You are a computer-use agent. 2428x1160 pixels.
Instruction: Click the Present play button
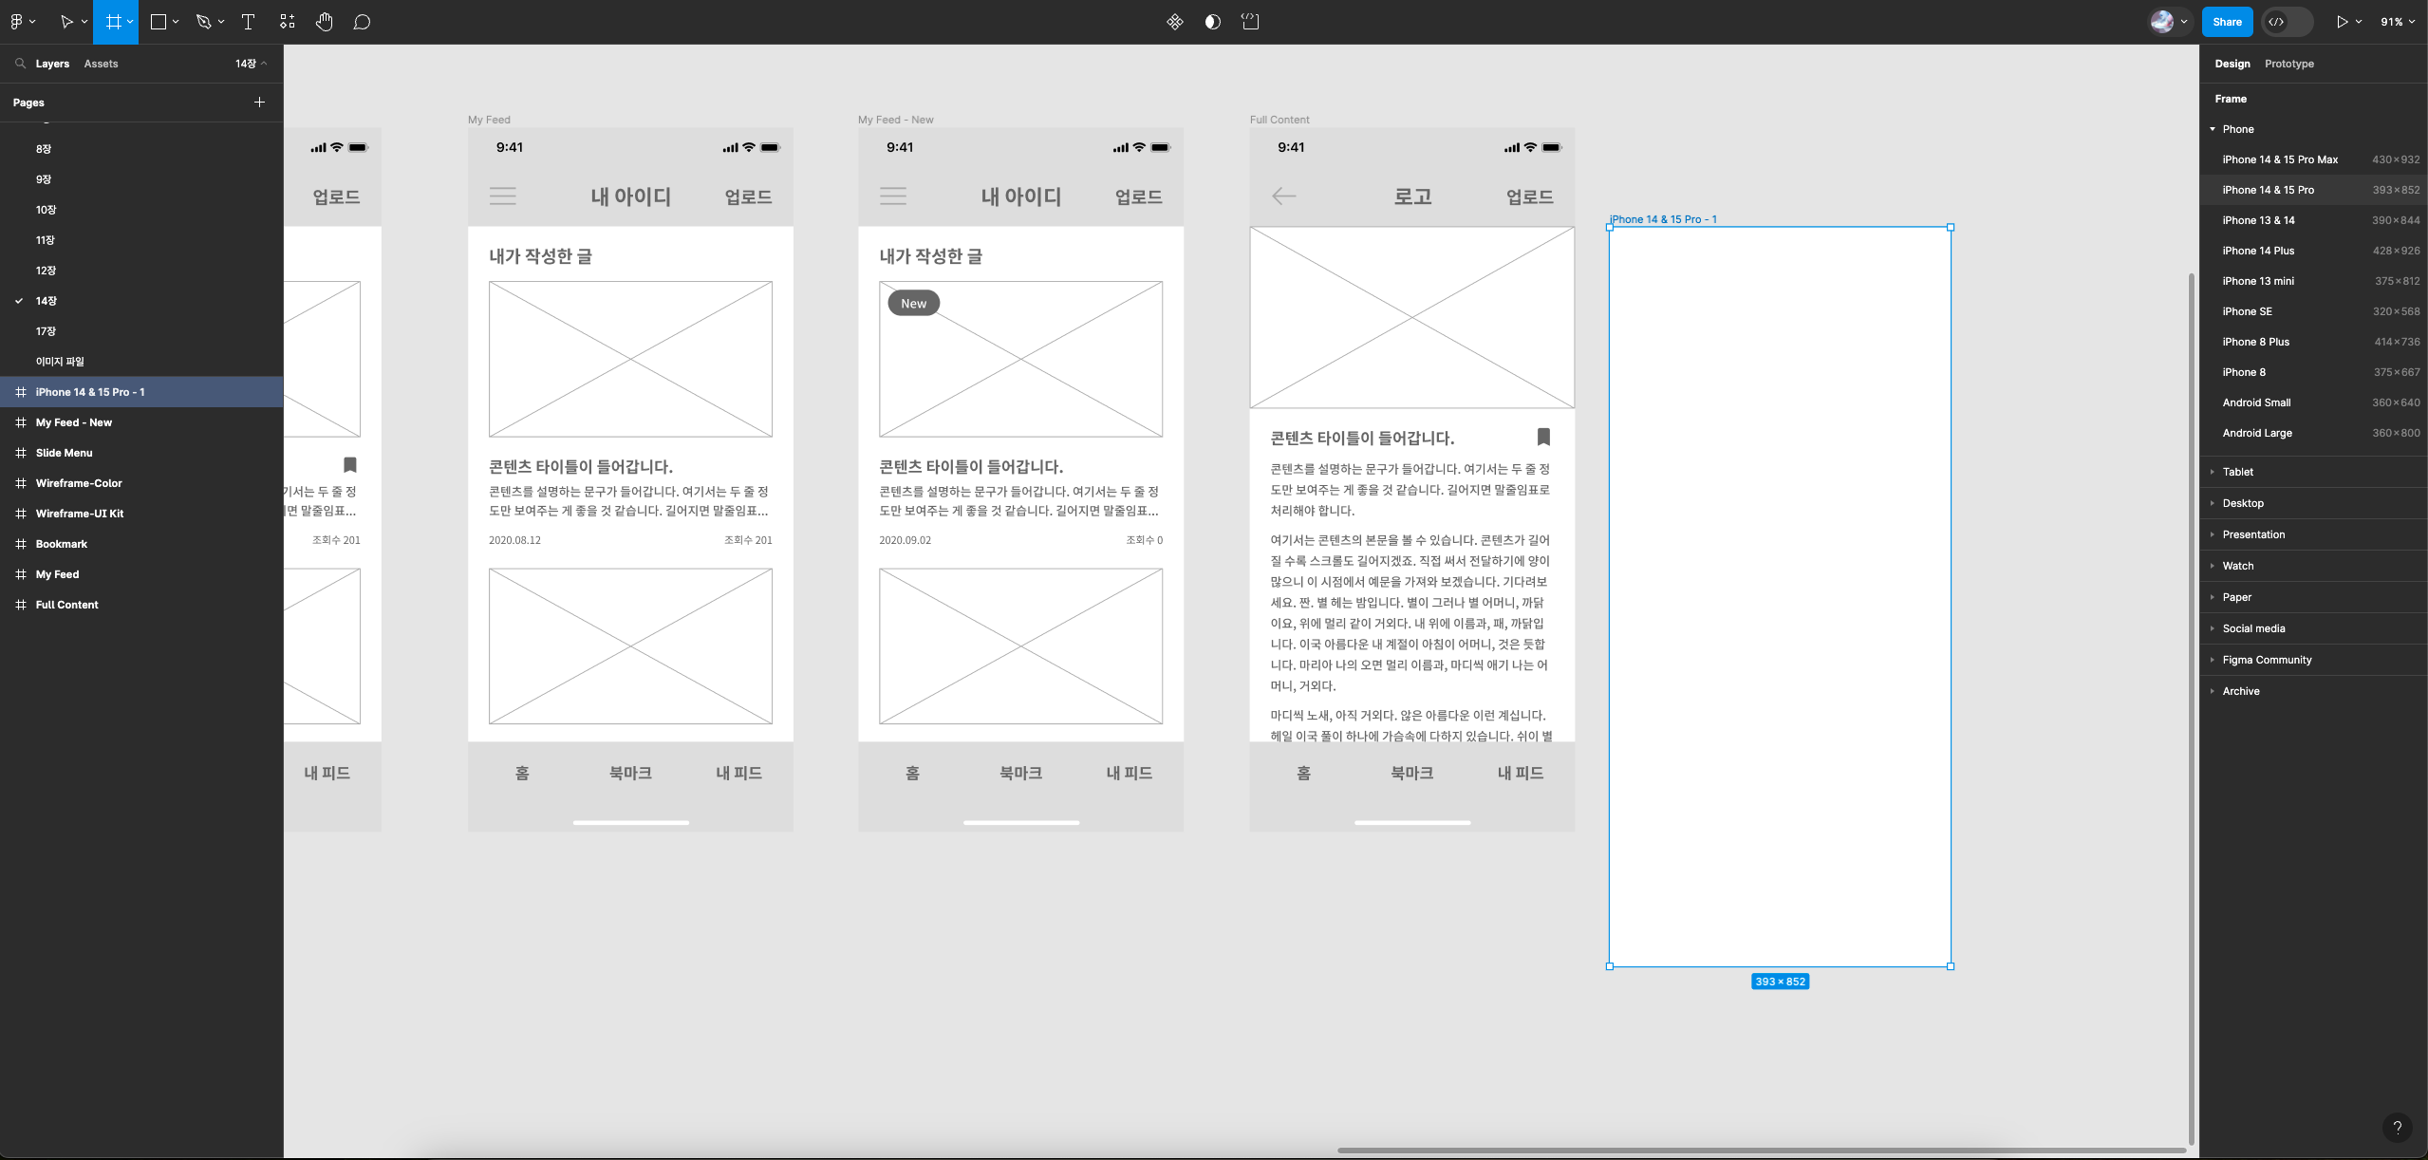(x=2342, y=22)
